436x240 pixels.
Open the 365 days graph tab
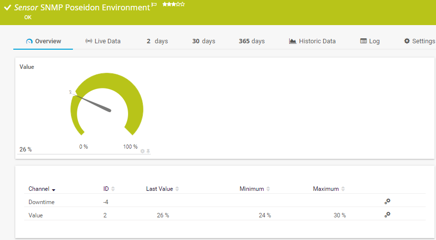[252, 41]
